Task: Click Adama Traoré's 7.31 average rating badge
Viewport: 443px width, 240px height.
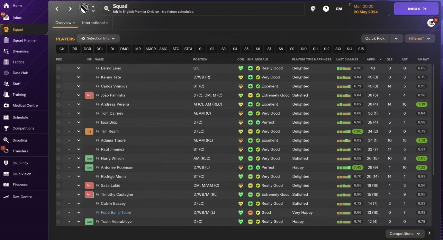Action: [422, 141]
